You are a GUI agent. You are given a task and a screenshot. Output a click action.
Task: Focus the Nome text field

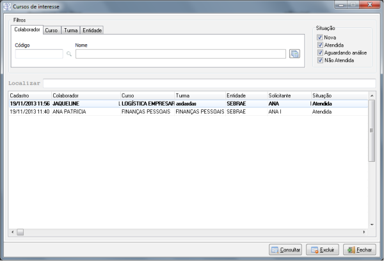[180, 54]
